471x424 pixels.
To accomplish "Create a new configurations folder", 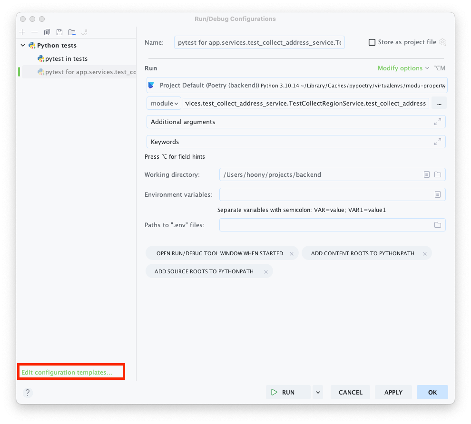I will (72, 32).
